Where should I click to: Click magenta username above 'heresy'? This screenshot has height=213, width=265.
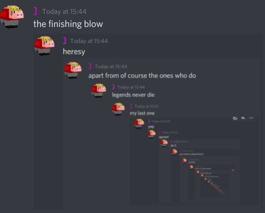tap(64, 41)
